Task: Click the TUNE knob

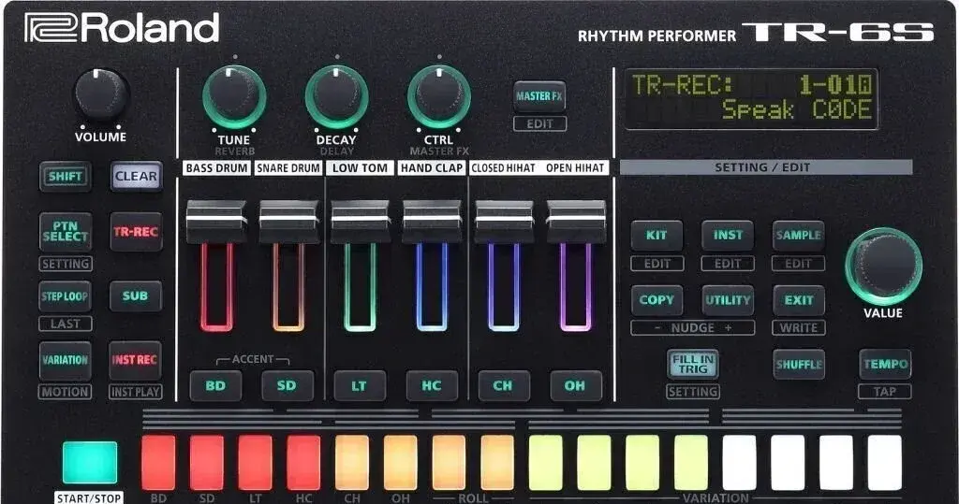Action: click(234, 96)
